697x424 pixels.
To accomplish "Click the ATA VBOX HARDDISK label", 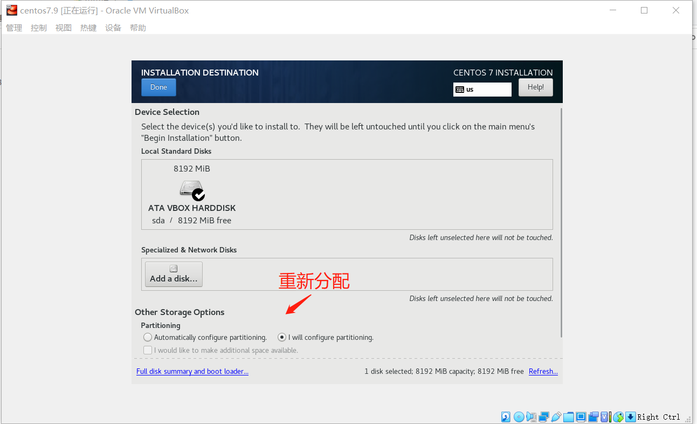I will pos(192,208).
